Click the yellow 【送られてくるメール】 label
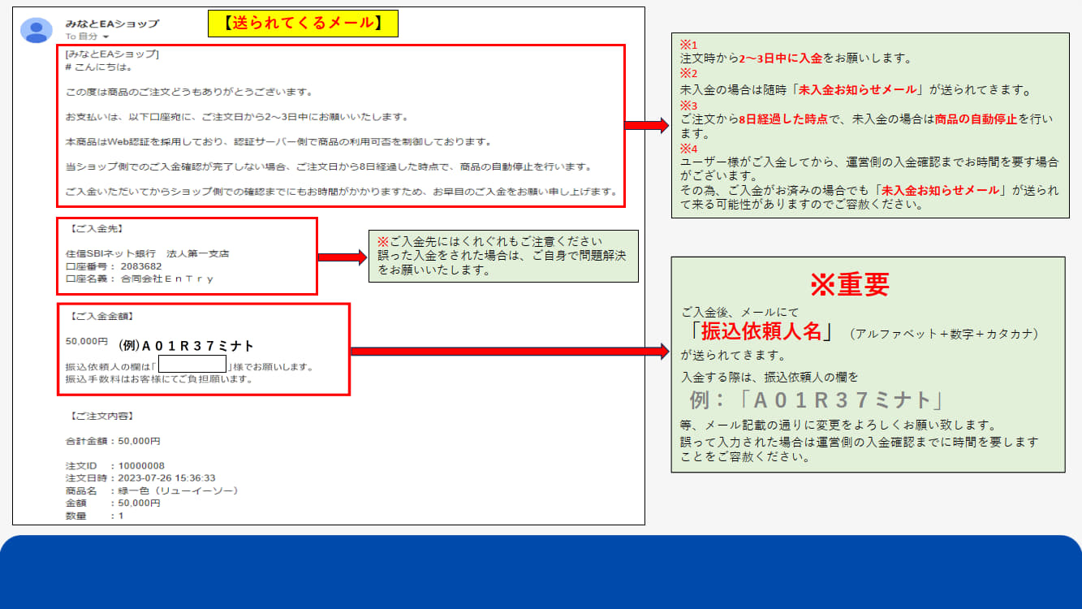The image size is (1082, 609). pyautogui.click(x=303, y=24)
